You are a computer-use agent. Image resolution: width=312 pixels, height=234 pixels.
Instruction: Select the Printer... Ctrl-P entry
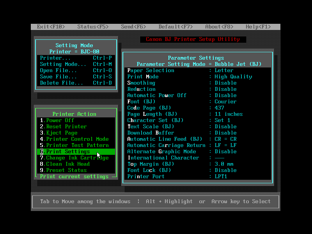[x=76, y=58]
